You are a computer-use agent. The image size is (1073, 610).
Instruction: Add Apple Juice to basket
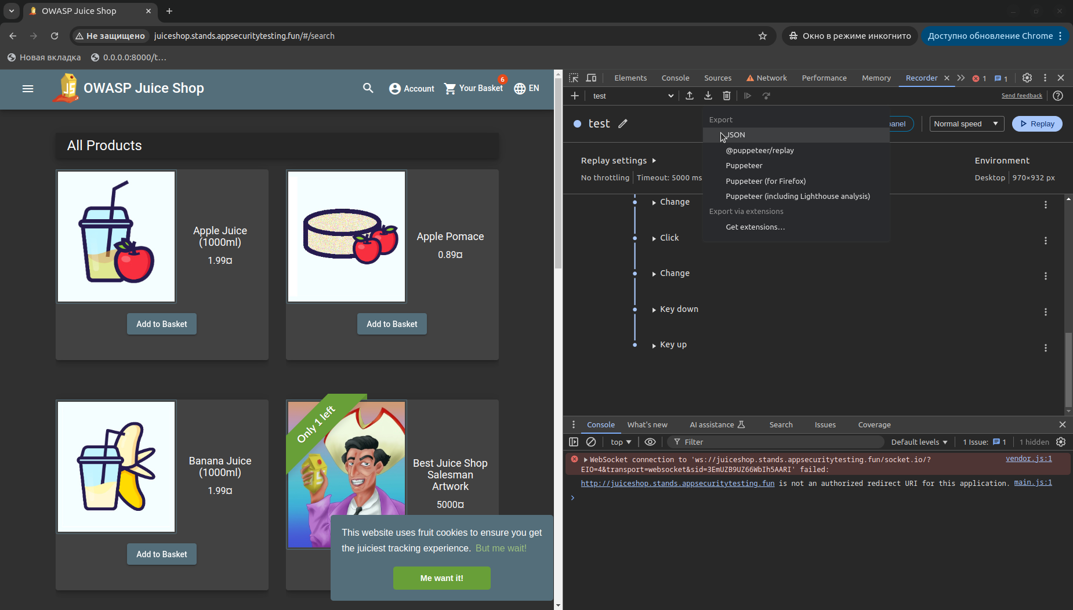pos(162,324)
